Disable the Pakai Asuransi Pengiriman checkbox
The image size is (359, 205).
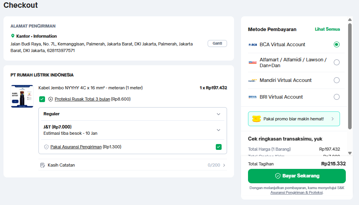tap(219, 147)
